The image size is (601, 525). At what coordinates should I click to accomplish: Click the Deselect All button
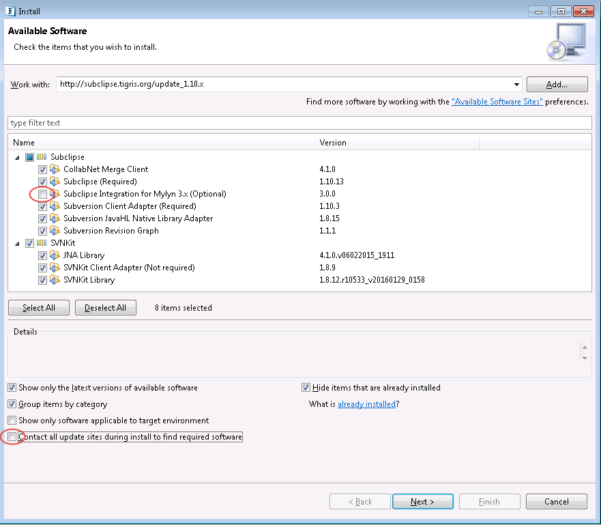pyautogui.click(x=106, y=308)
